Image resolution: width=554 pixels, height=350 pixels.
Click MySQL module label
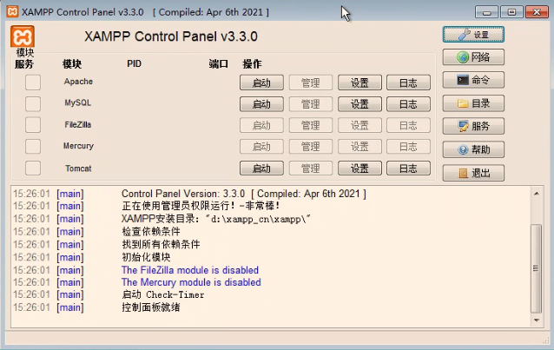tap(78, 102)
